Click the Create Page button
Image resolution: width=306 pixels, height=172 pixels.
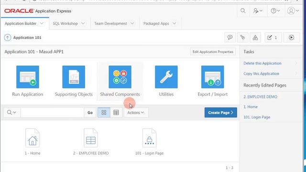click(221, 113)
